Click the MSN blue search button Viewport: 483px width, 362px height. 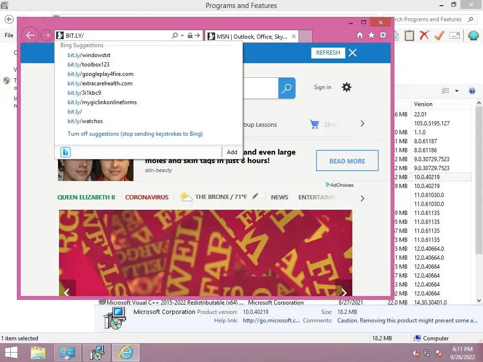(287, 88)
